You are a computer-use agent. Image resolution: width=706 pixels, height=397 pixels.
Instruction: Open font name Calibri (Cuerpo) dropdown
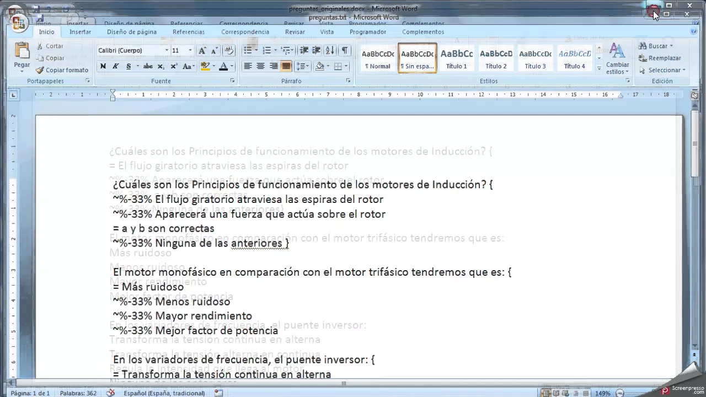167,51
